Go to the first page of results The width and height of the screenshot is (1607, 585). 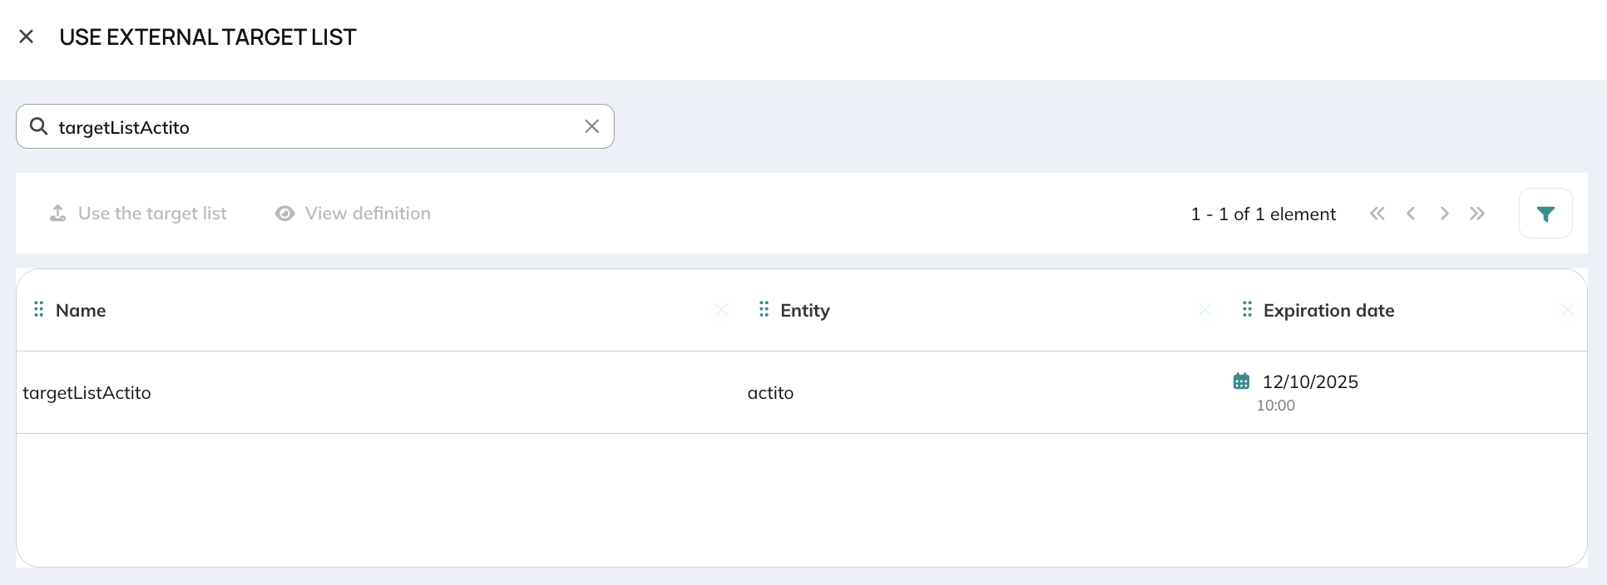(x=1377, y=214)
